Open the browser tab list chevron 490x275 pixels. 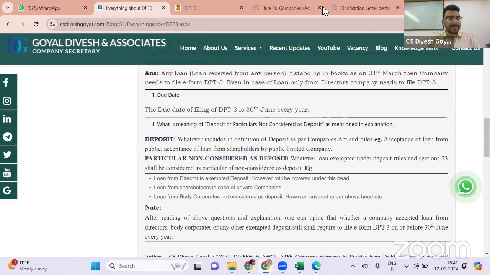8,8
